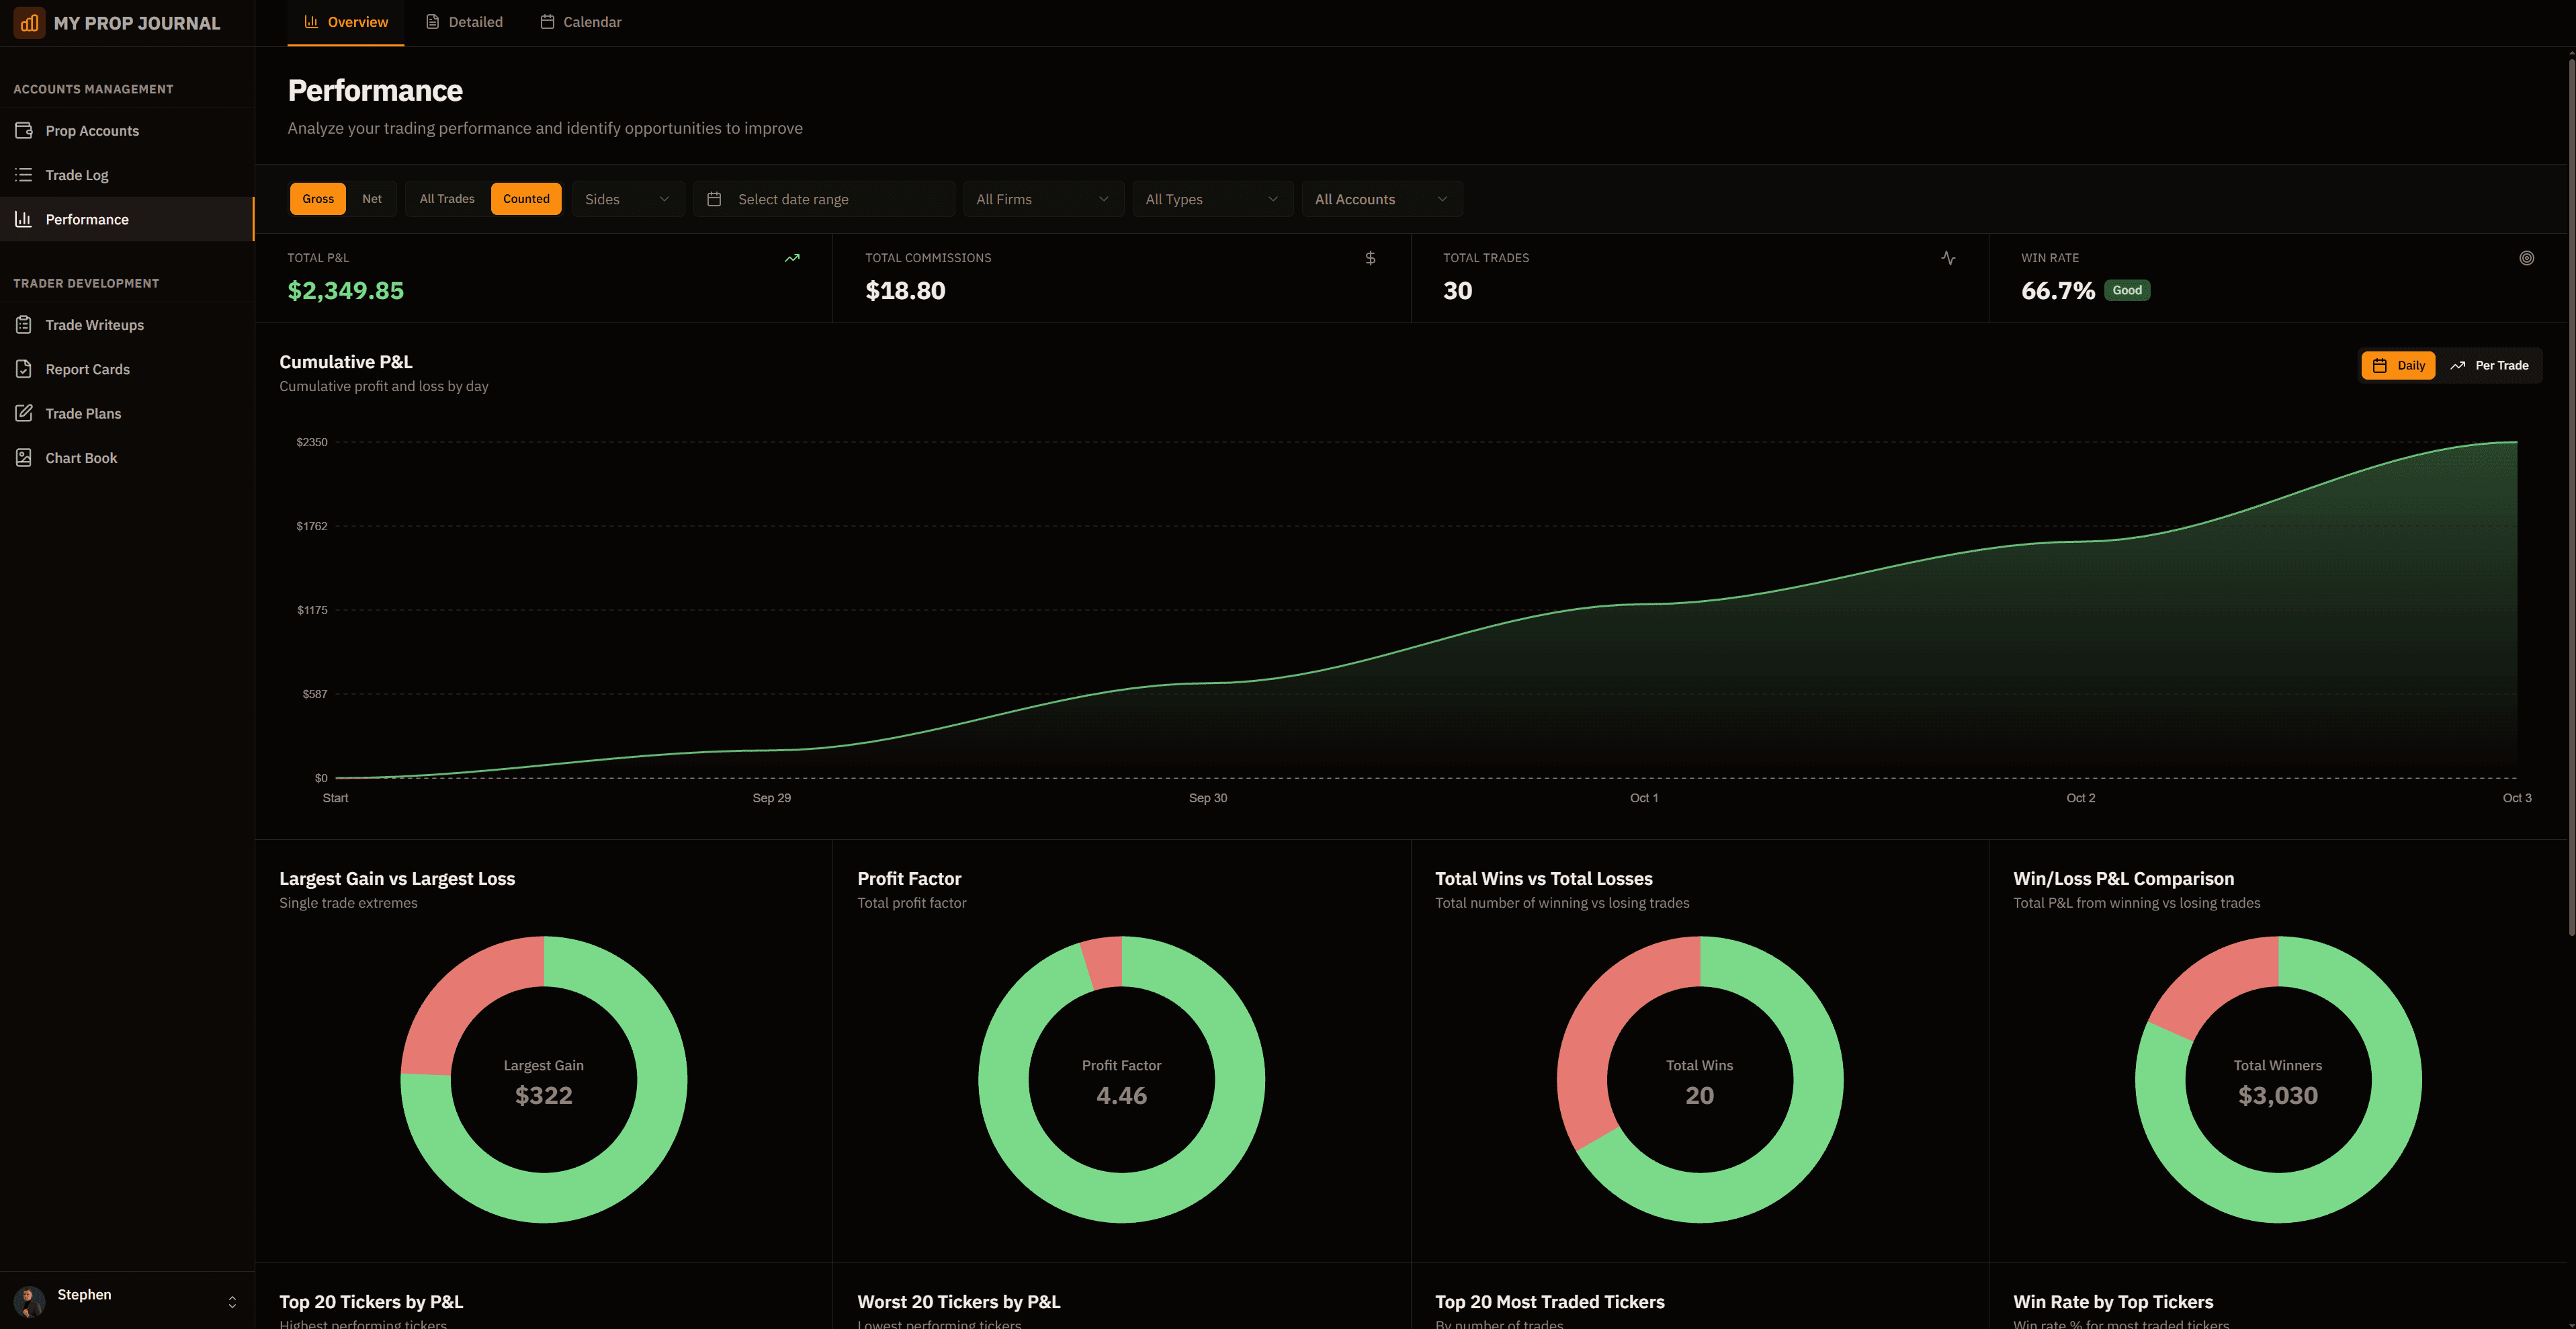Open Prop Accounts from the sidebar
2576x1329 pixels.
(91, 131)
